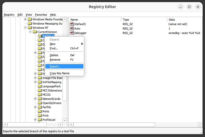Expand the Image File Exec node
Viewport: 205px width, 137px height.
coord(35,78)
